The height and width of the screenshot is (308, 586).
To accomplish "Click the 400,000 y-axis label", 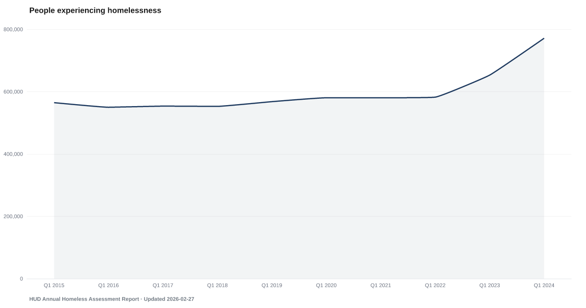I will tap(13, 154).
